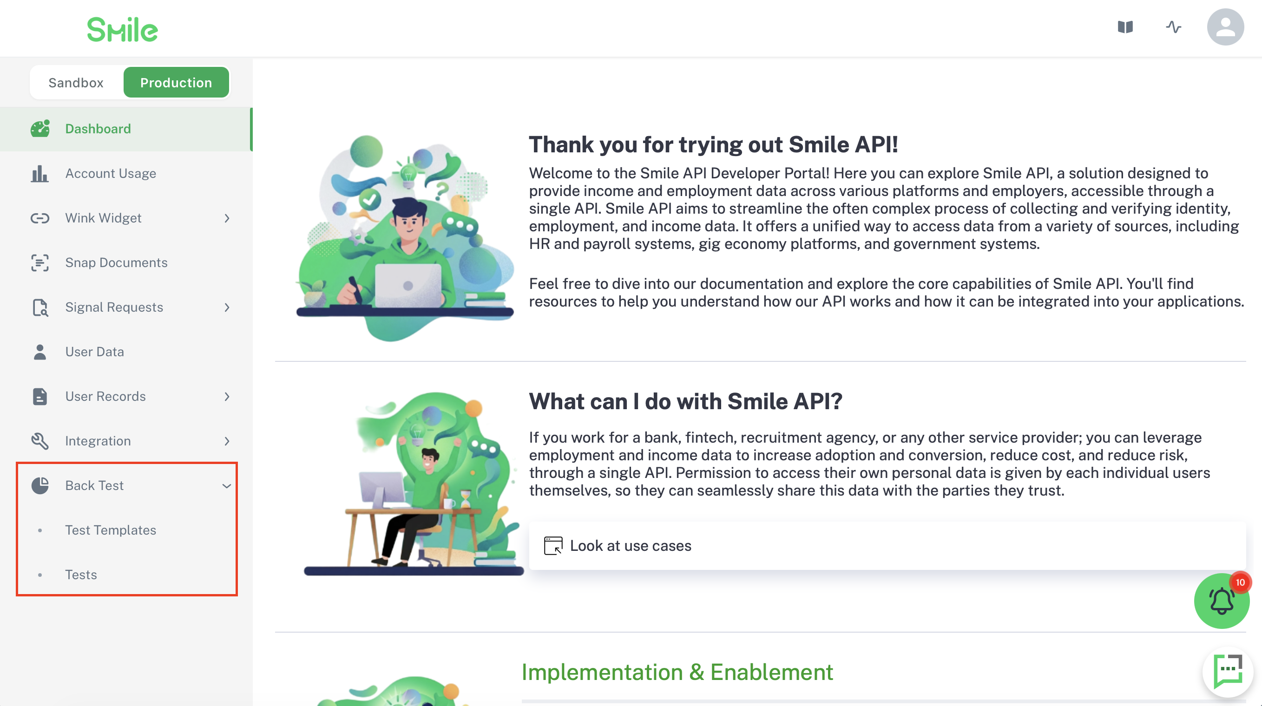
Task: Open the documentation book icon
Action: point(1125,27)
